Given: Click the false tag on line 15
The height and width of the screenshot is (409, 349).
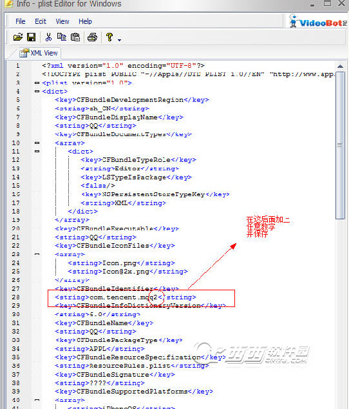Looking at the screenshot, I should (98, 186).
